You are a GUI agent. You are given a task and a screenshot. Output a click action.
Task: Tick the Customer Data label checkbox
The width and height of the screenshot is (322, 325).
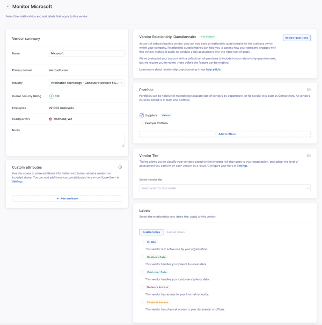click(142, 272)
